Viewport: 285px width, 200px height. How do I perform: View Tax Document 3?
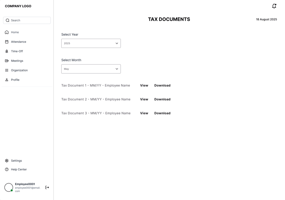pyautogui.click(x=144, y=113)
